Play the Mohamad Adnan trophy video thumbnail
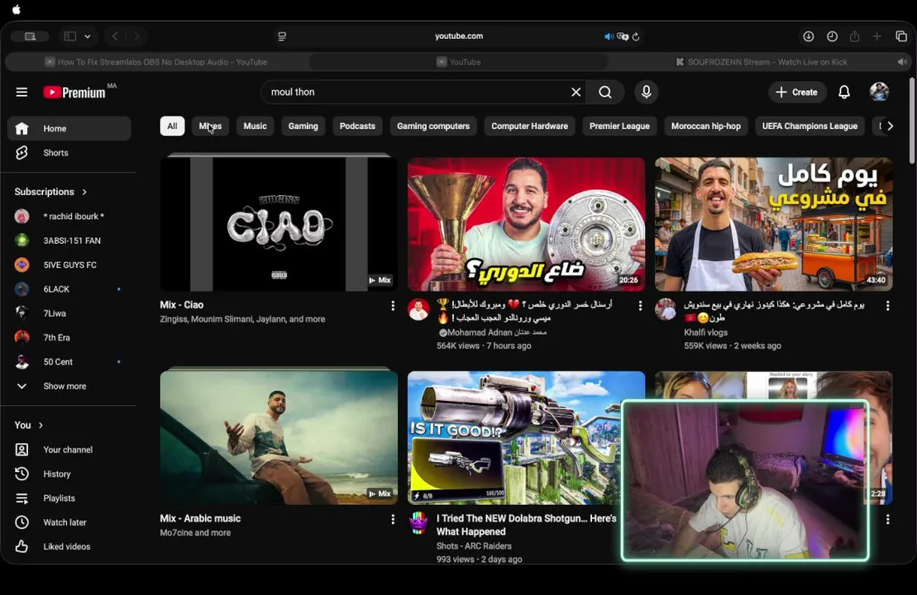This screenshot has width=917, height=595. click(x=527, y=224)
